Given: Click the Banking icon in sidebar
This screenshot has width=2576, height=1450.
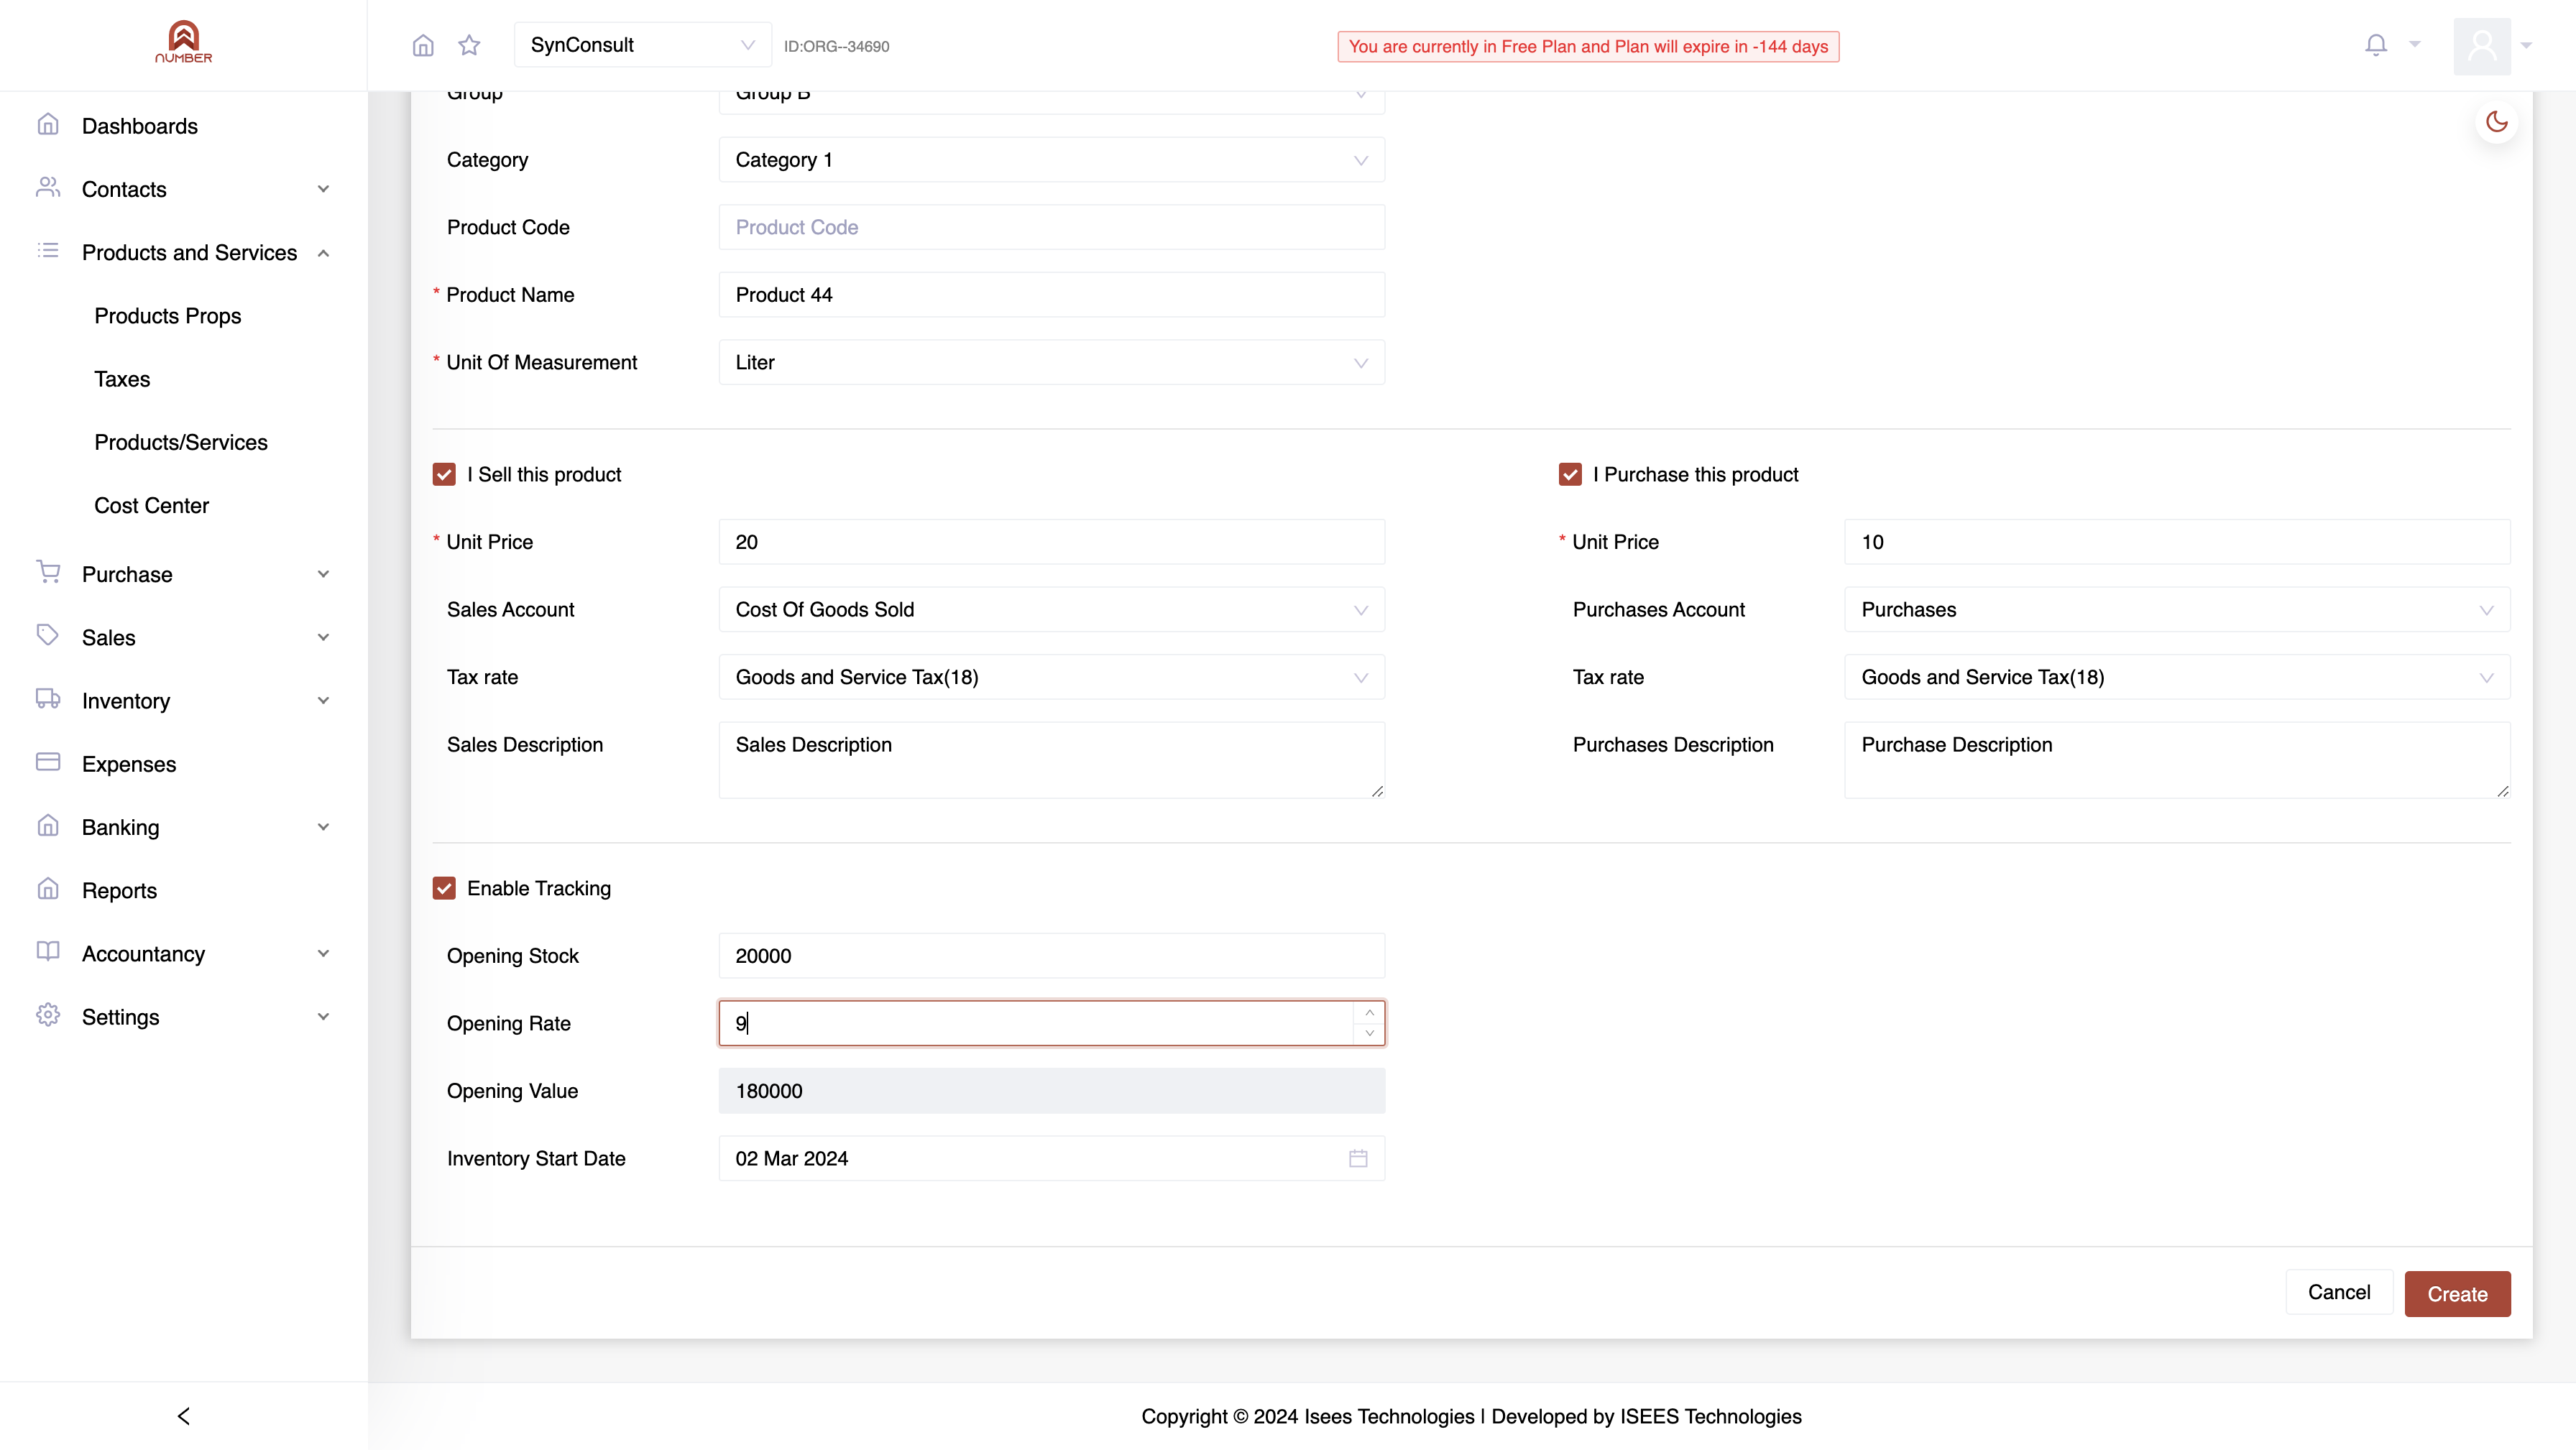Looking at the screenshot, I should [x=48, y=825].
